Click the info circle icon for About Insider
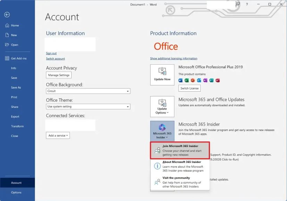The width and height of the screenshot is (287, 201). [157, 166]
